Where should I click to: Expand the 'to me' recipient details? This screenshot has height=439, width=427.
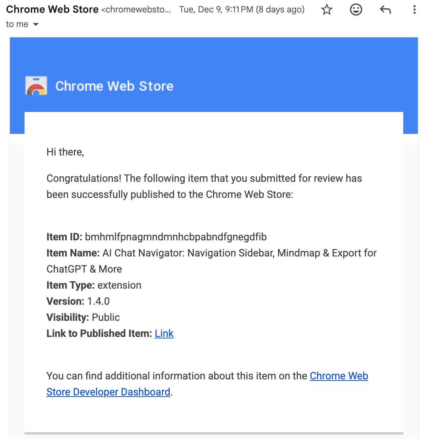(23, 24)
